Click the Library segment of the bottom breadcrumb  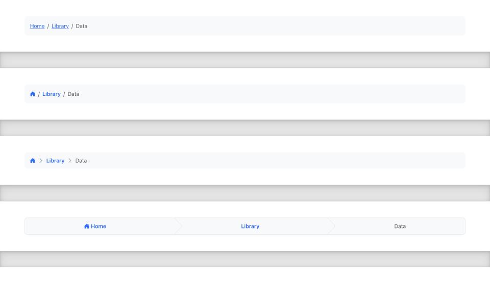(x=250, y=226)
